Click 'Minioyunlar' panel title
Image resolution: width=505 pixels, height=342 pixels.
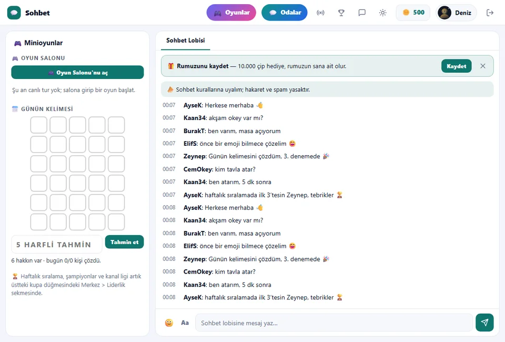[x=44, y=43]
